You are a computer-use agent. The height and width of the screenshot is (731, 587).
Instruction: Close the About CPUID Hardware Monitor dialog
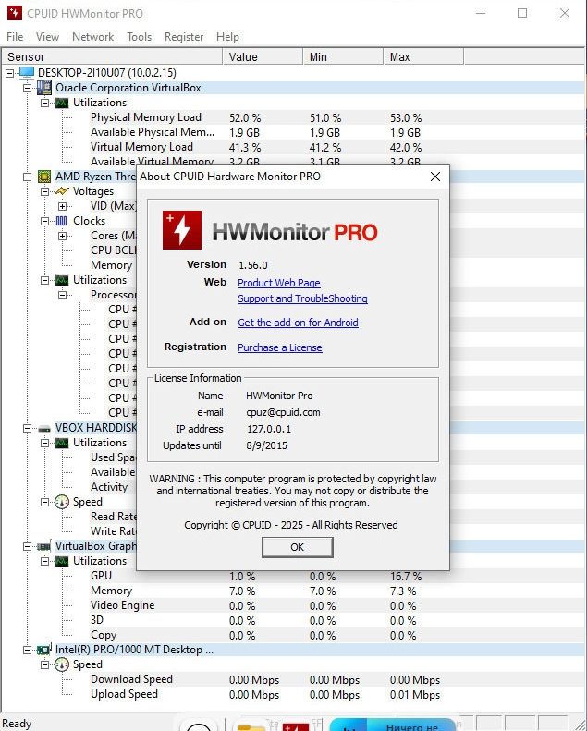coord(435,177)
